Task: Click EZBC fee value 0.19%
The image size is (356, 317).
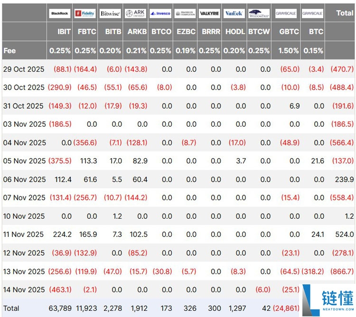Action: click(x=185, y=50)
